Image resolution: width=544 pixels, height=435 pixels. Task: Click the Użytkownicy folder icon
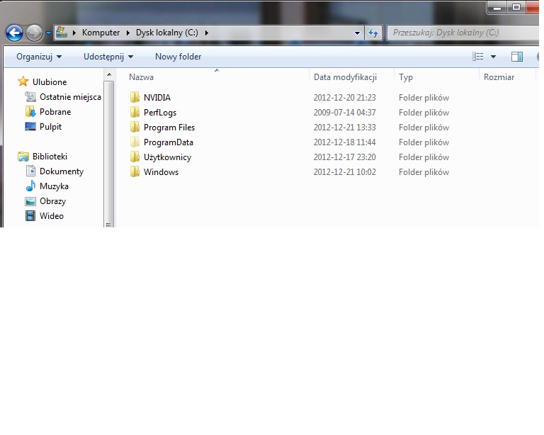pyautogui.click(x=135, y=157)
